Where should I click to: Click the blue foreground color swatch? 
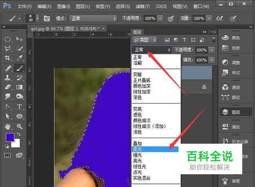tap(10, 138)
